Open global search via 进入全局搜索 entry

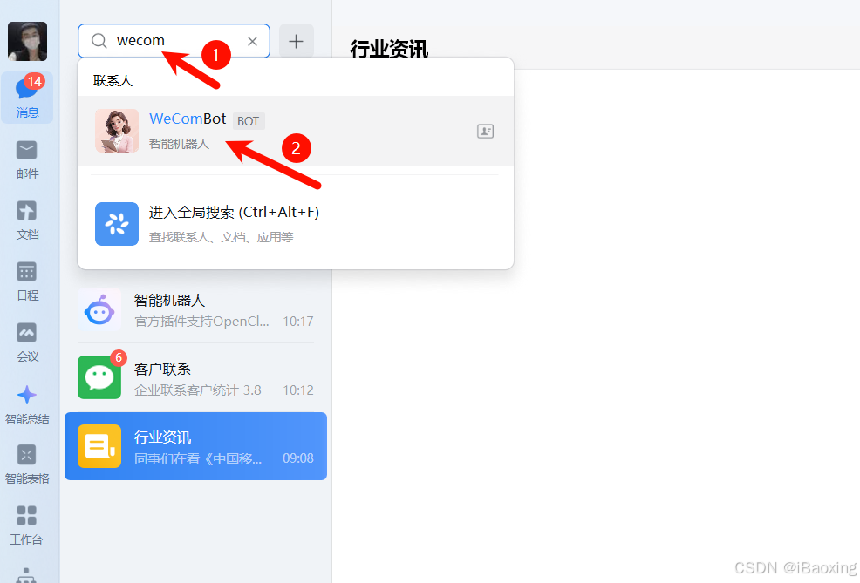pos(235,223)
